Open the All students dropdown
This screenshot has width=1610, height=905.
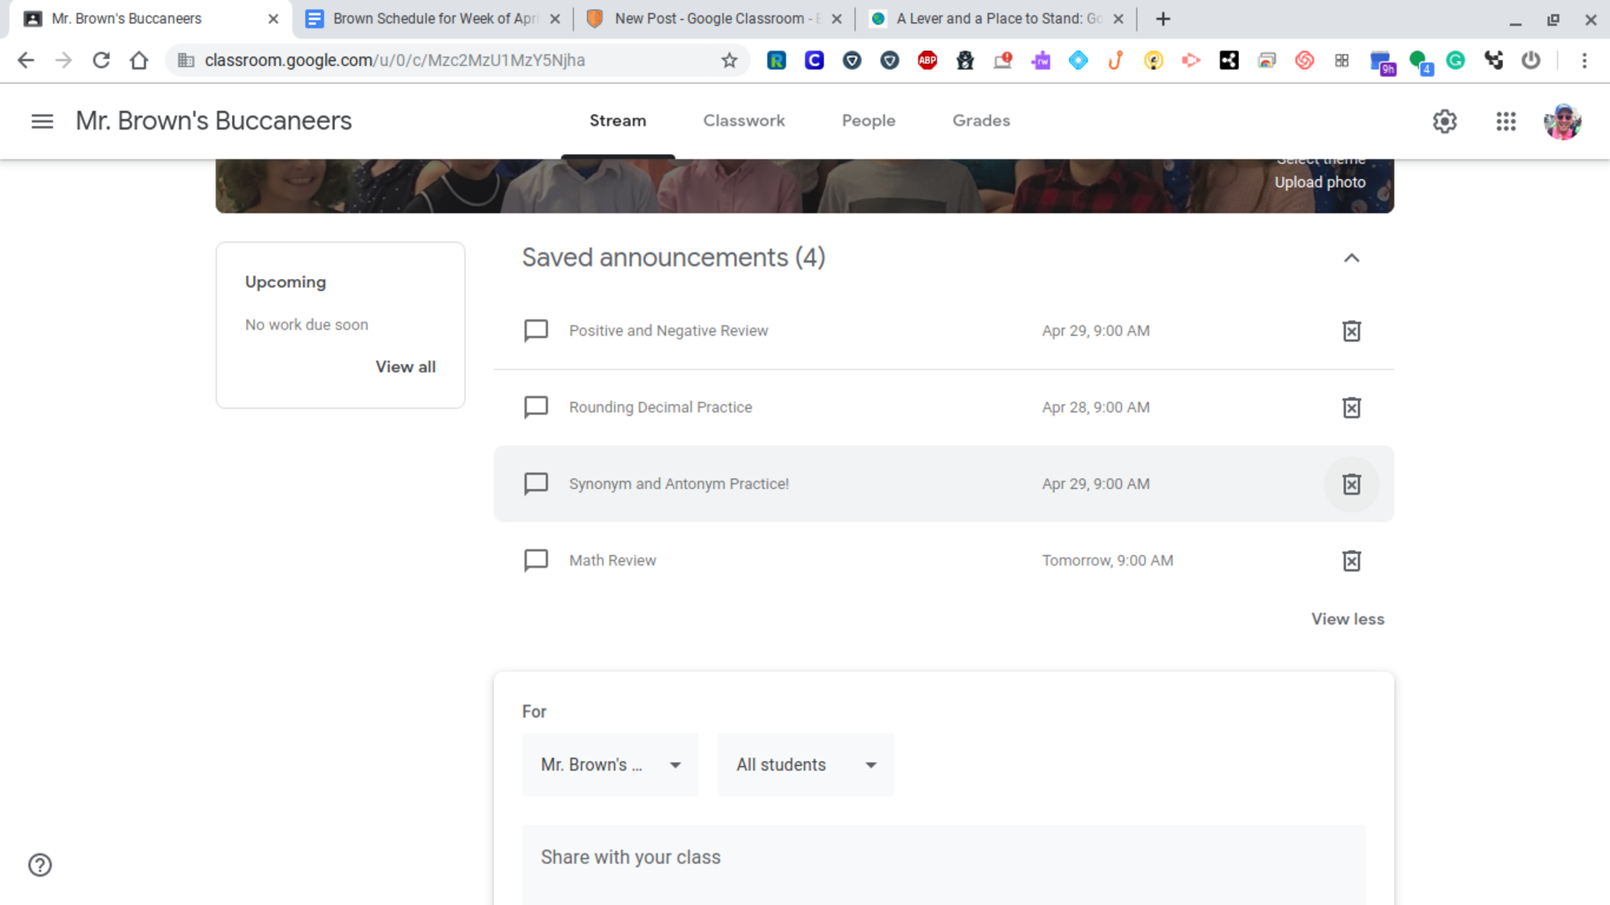805,765
